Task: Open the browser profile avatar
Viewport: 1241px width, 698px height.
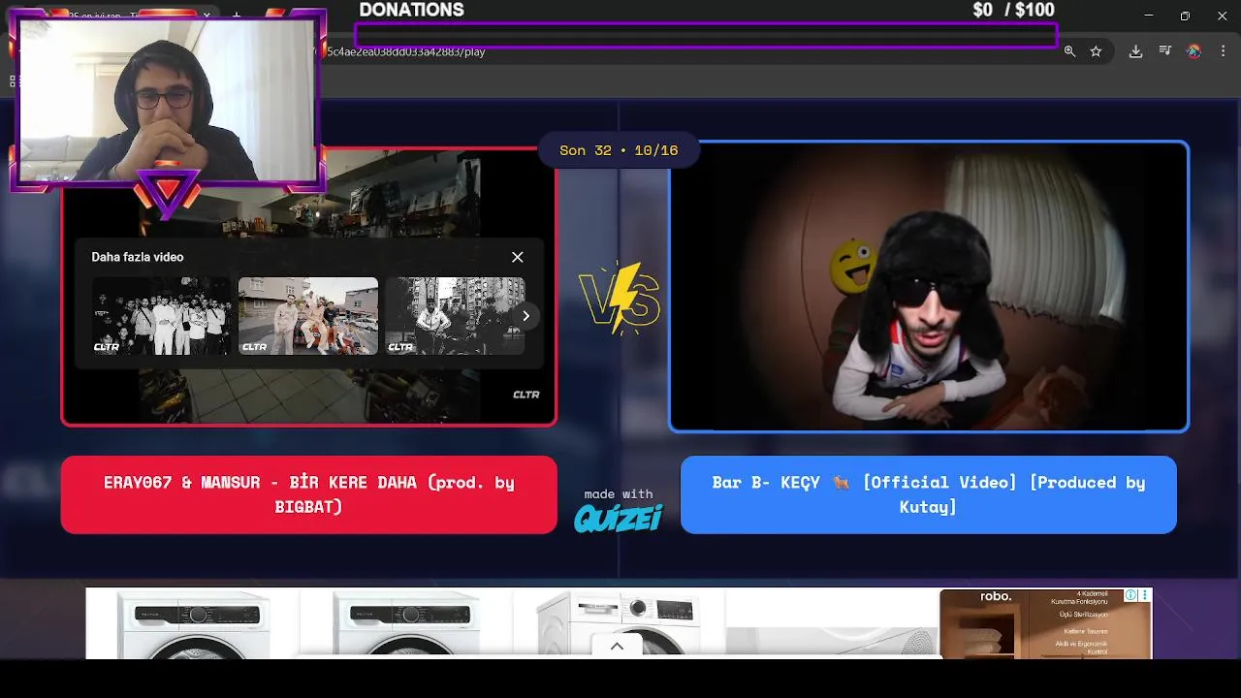Action: pyautogui.click(x=1193, y=51)
